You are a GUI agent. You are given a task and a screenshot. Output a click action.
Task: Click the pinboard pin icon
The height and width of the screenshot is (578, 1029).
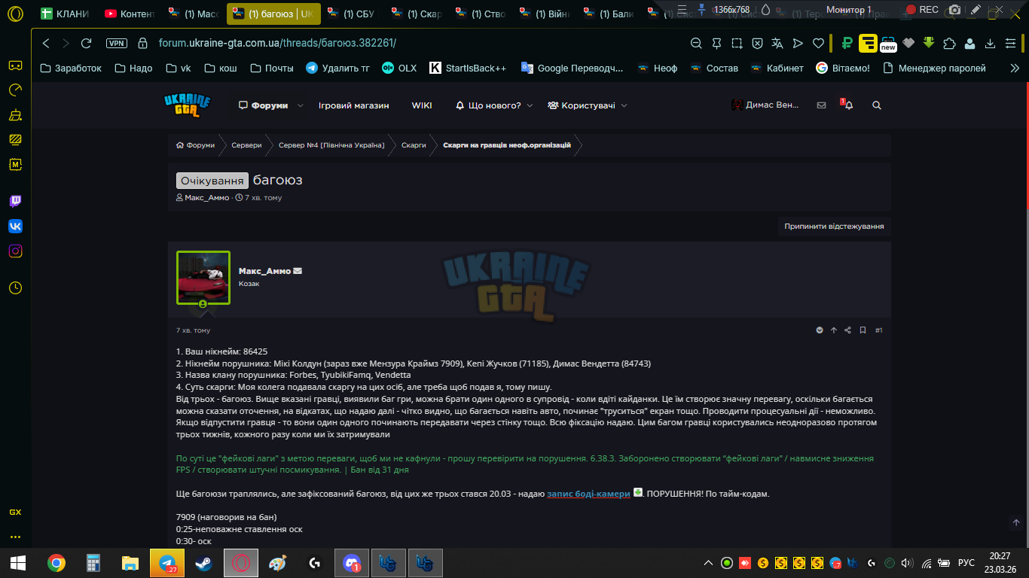[x=716, y=43]
